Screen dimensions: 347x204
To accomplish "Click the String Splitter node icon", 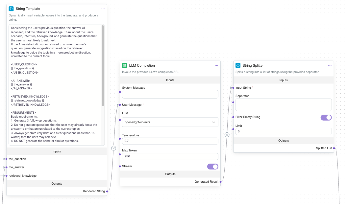I will 238,65.
